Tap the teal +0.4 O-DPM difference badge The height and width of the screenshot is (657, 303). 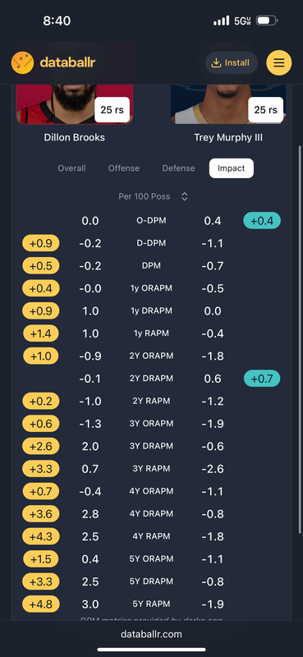point(262,220)
